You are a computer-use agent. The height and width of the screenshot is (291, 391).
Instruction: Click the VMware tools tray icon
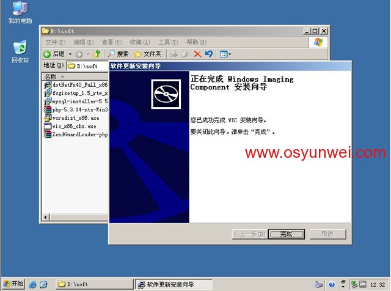(363, 284)
